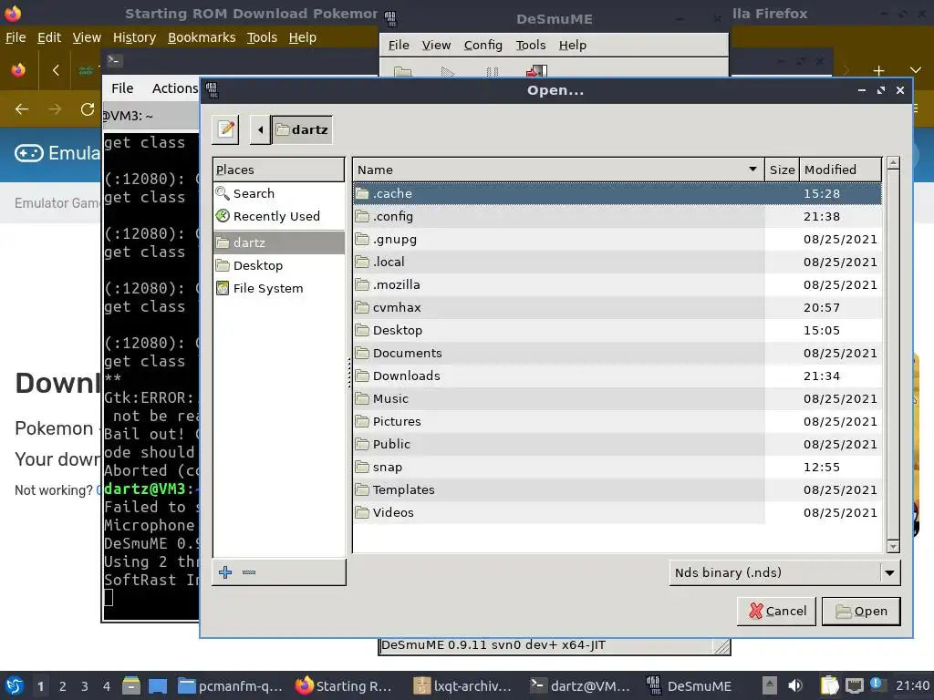Sort files by the Size column header
The width and height of the screenshot is (934, 700).
coord(782,170)
